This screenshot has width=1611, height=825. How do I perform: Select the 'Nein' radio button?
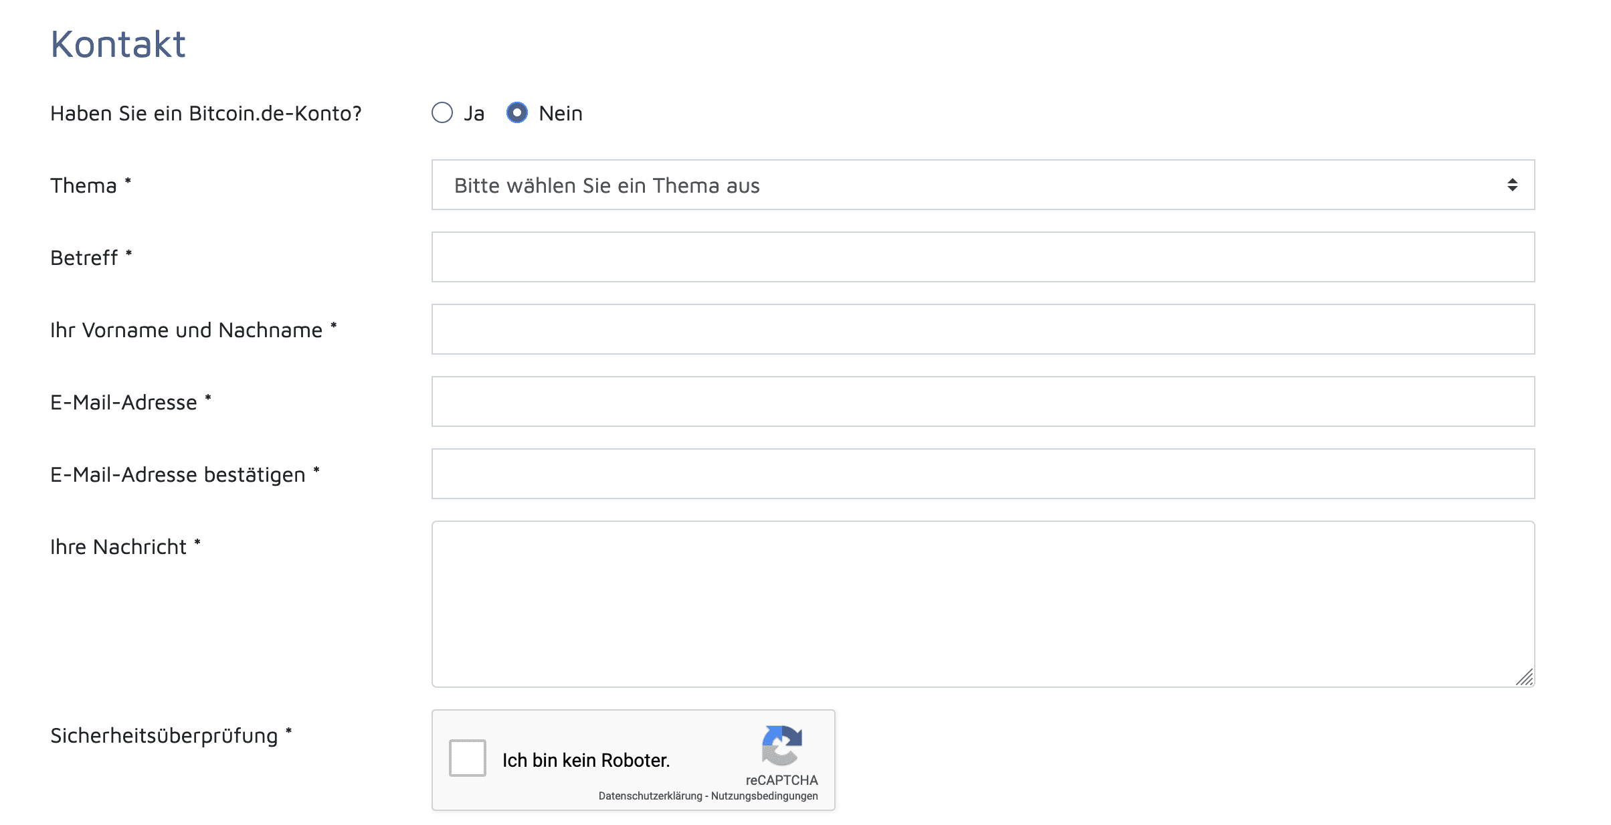pos(516,112)
